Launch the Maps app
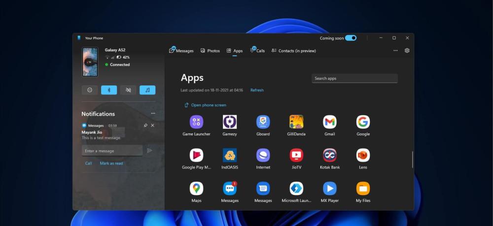The height and width of the screenshot is (226, 493). (x=197, y=189)
